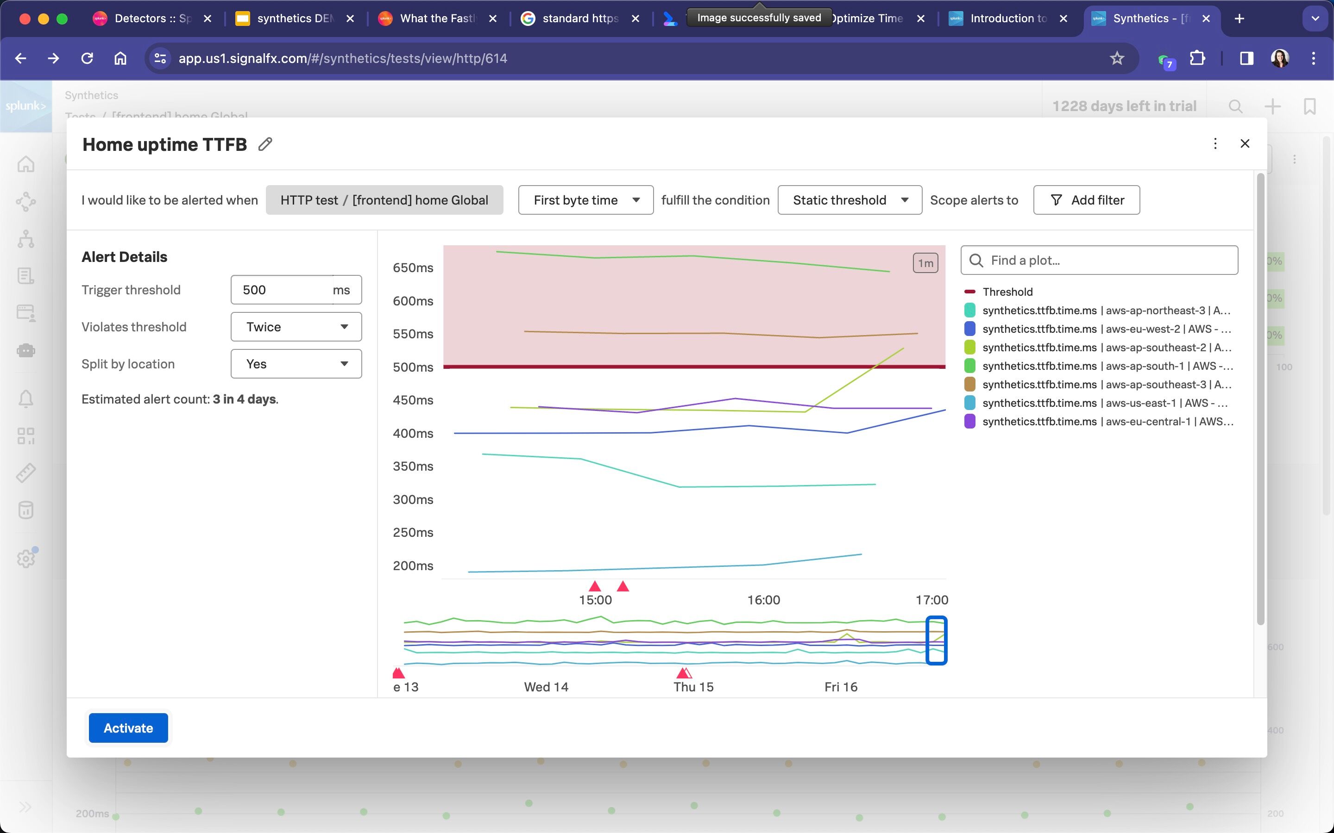The height and width of the screenshot is (833, 1334).
Task: Open the browser Extensions puzzle icon
Action: tap(1197, 58)
